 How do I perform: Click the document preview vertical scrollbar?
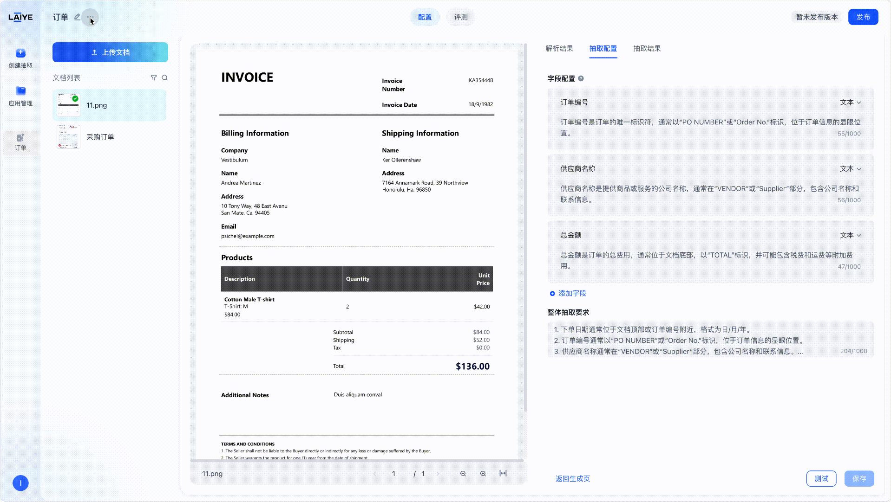tap(525, 227)
